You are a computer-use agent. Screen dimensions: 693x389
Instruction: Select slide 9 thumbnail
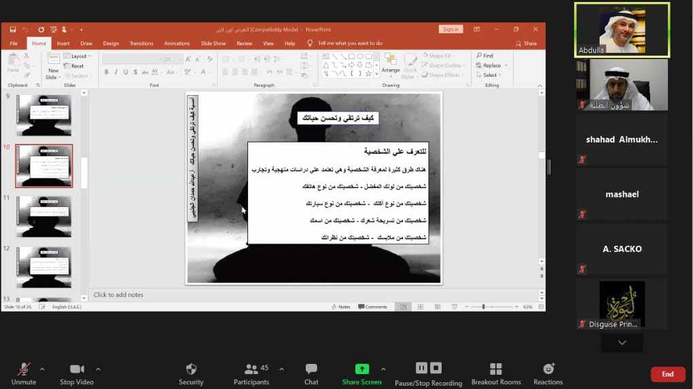click(43, 115)
